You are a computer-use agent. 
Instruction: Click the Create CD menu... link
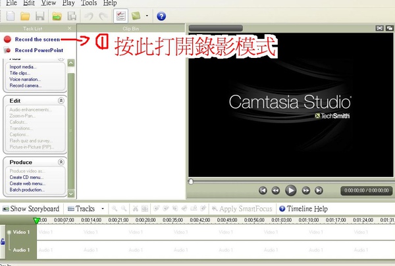click(x=26, y=177)
